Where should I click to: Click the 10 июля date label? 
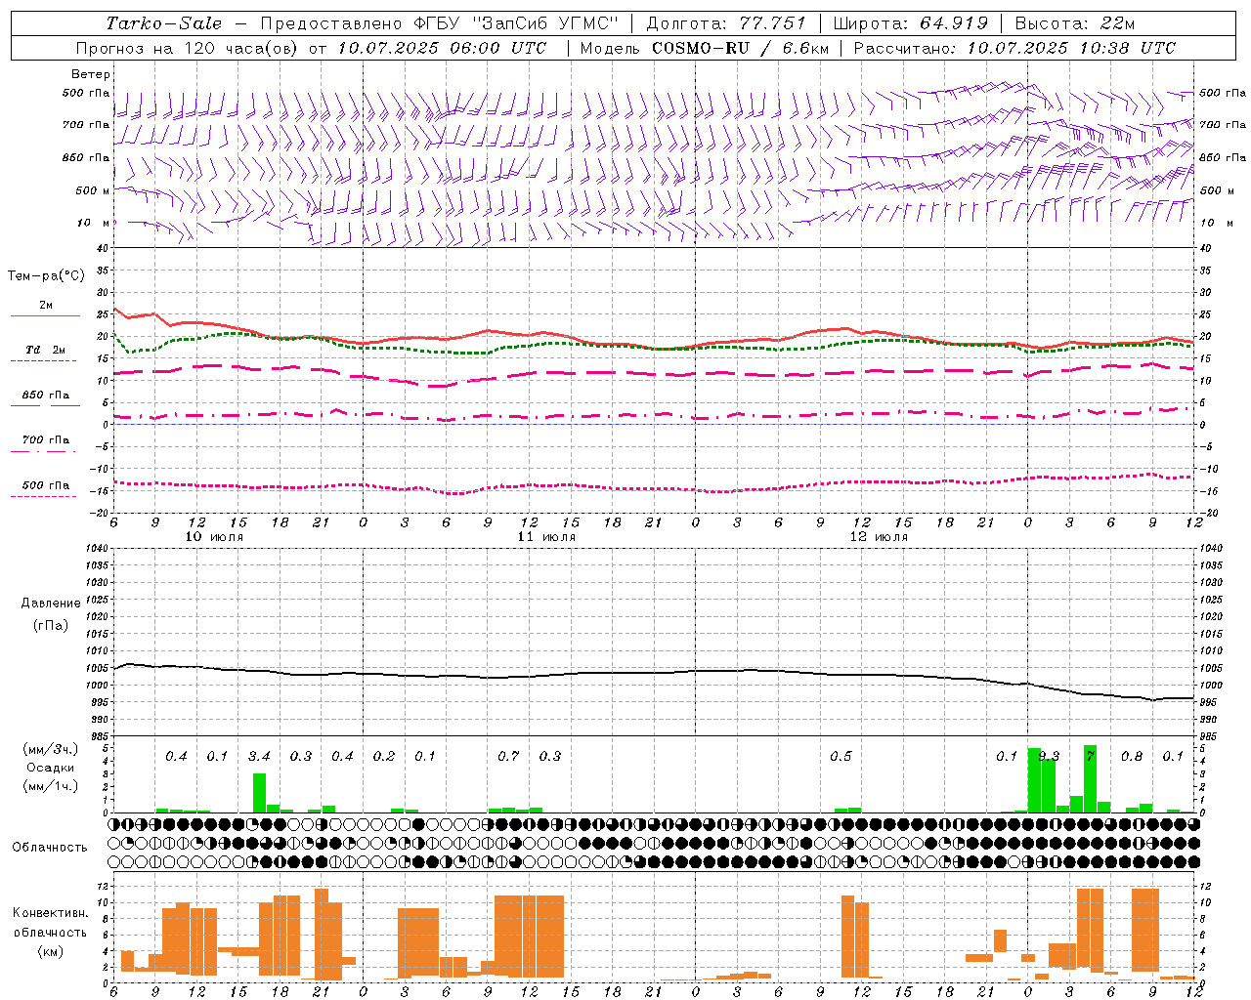pyautogui.click(x=214, y=537)
